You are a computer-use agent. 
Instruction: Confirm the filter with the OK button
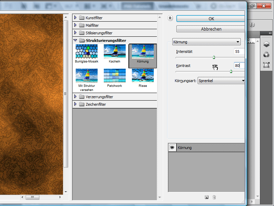pos(211,19)
